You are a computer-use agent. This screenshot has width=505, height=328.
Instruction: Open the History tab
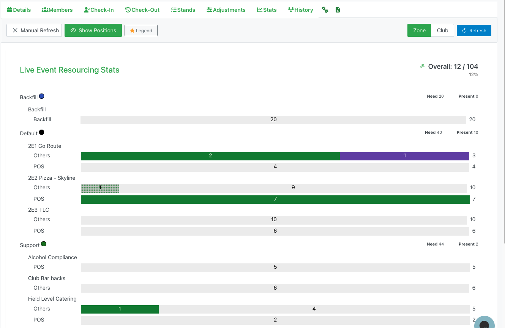click(300, 10)
